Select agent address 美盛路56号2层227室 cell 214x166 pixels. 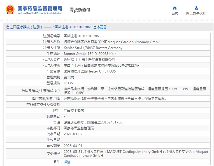coord(101,65)
